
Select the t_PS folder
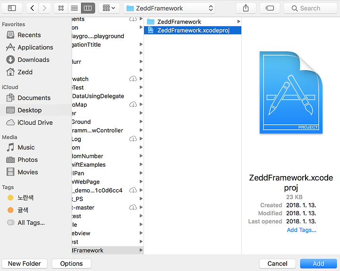click(108, 199)
